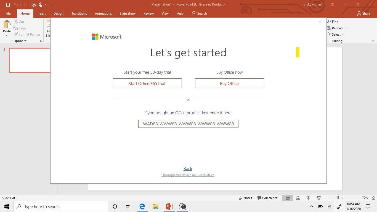The width and height of the screenshot is (377, 212).
Task: Fit slide to current window icon
Action: (373, 198)
